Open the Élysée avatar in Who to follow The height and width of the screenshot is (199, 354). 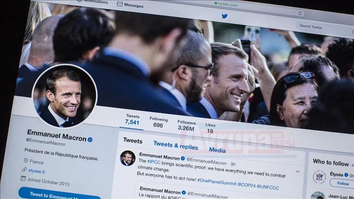point(319,177)
